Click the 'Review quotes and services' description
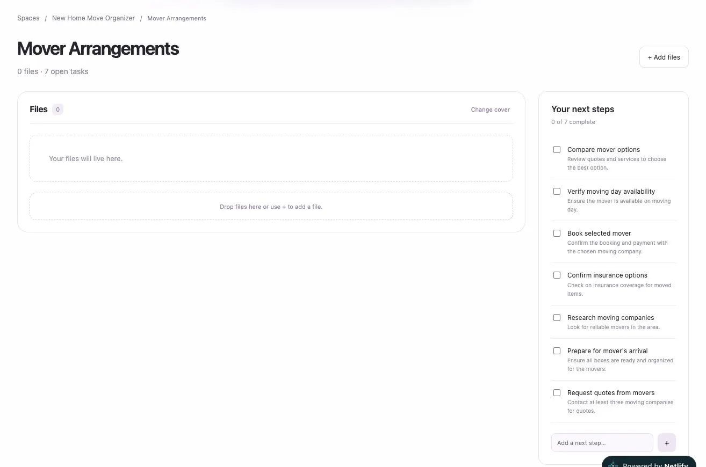The height and width of the screenshot is (467, 706). coord(617,164)
